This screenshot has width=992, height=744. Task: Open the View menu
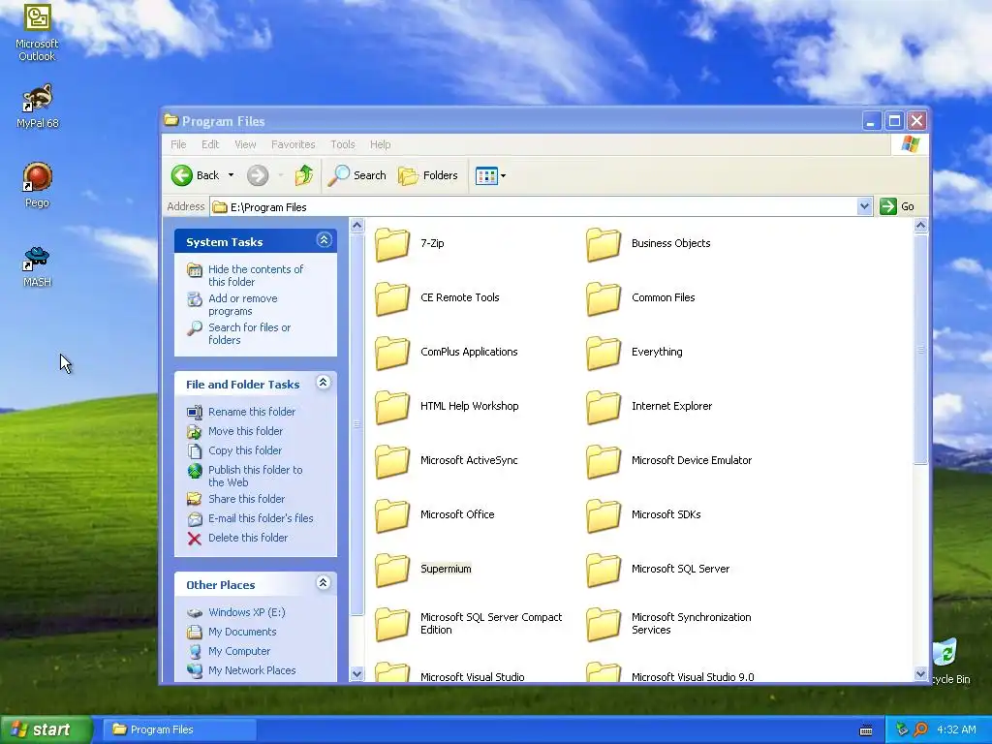tap(245, 144)
